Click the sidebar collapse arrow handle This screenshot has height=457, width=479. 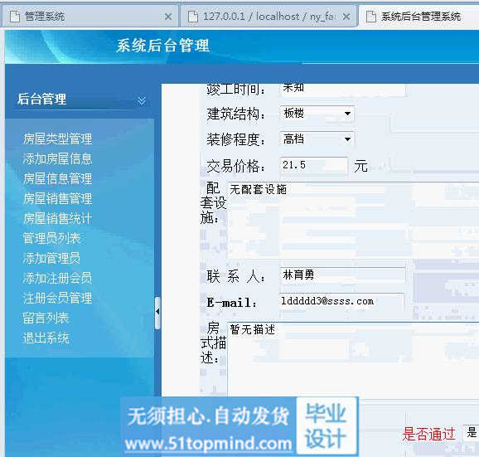(x=157, y=312)
